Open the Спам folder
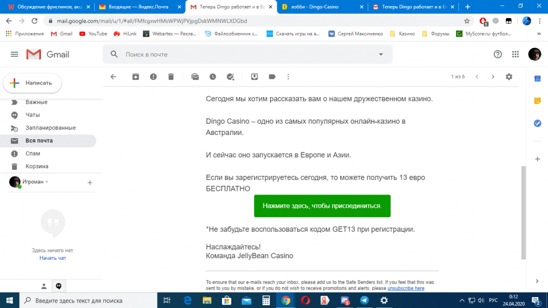This screenshot has height=308, width=548. pos(33,153)
